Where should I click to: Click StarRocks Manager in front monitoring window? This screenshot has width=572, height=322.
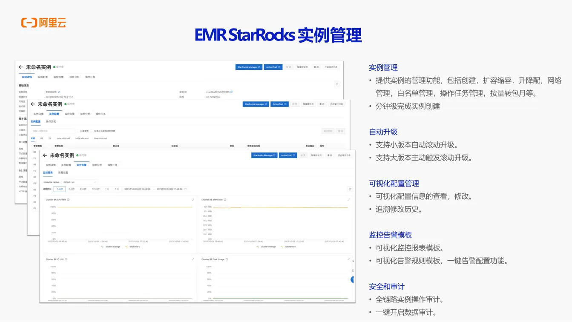coord(264,155)
